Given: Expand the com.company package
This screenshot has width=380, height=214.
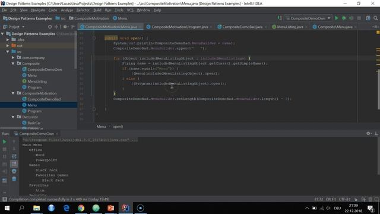Looking at the screenshot, I should [13, 58].
